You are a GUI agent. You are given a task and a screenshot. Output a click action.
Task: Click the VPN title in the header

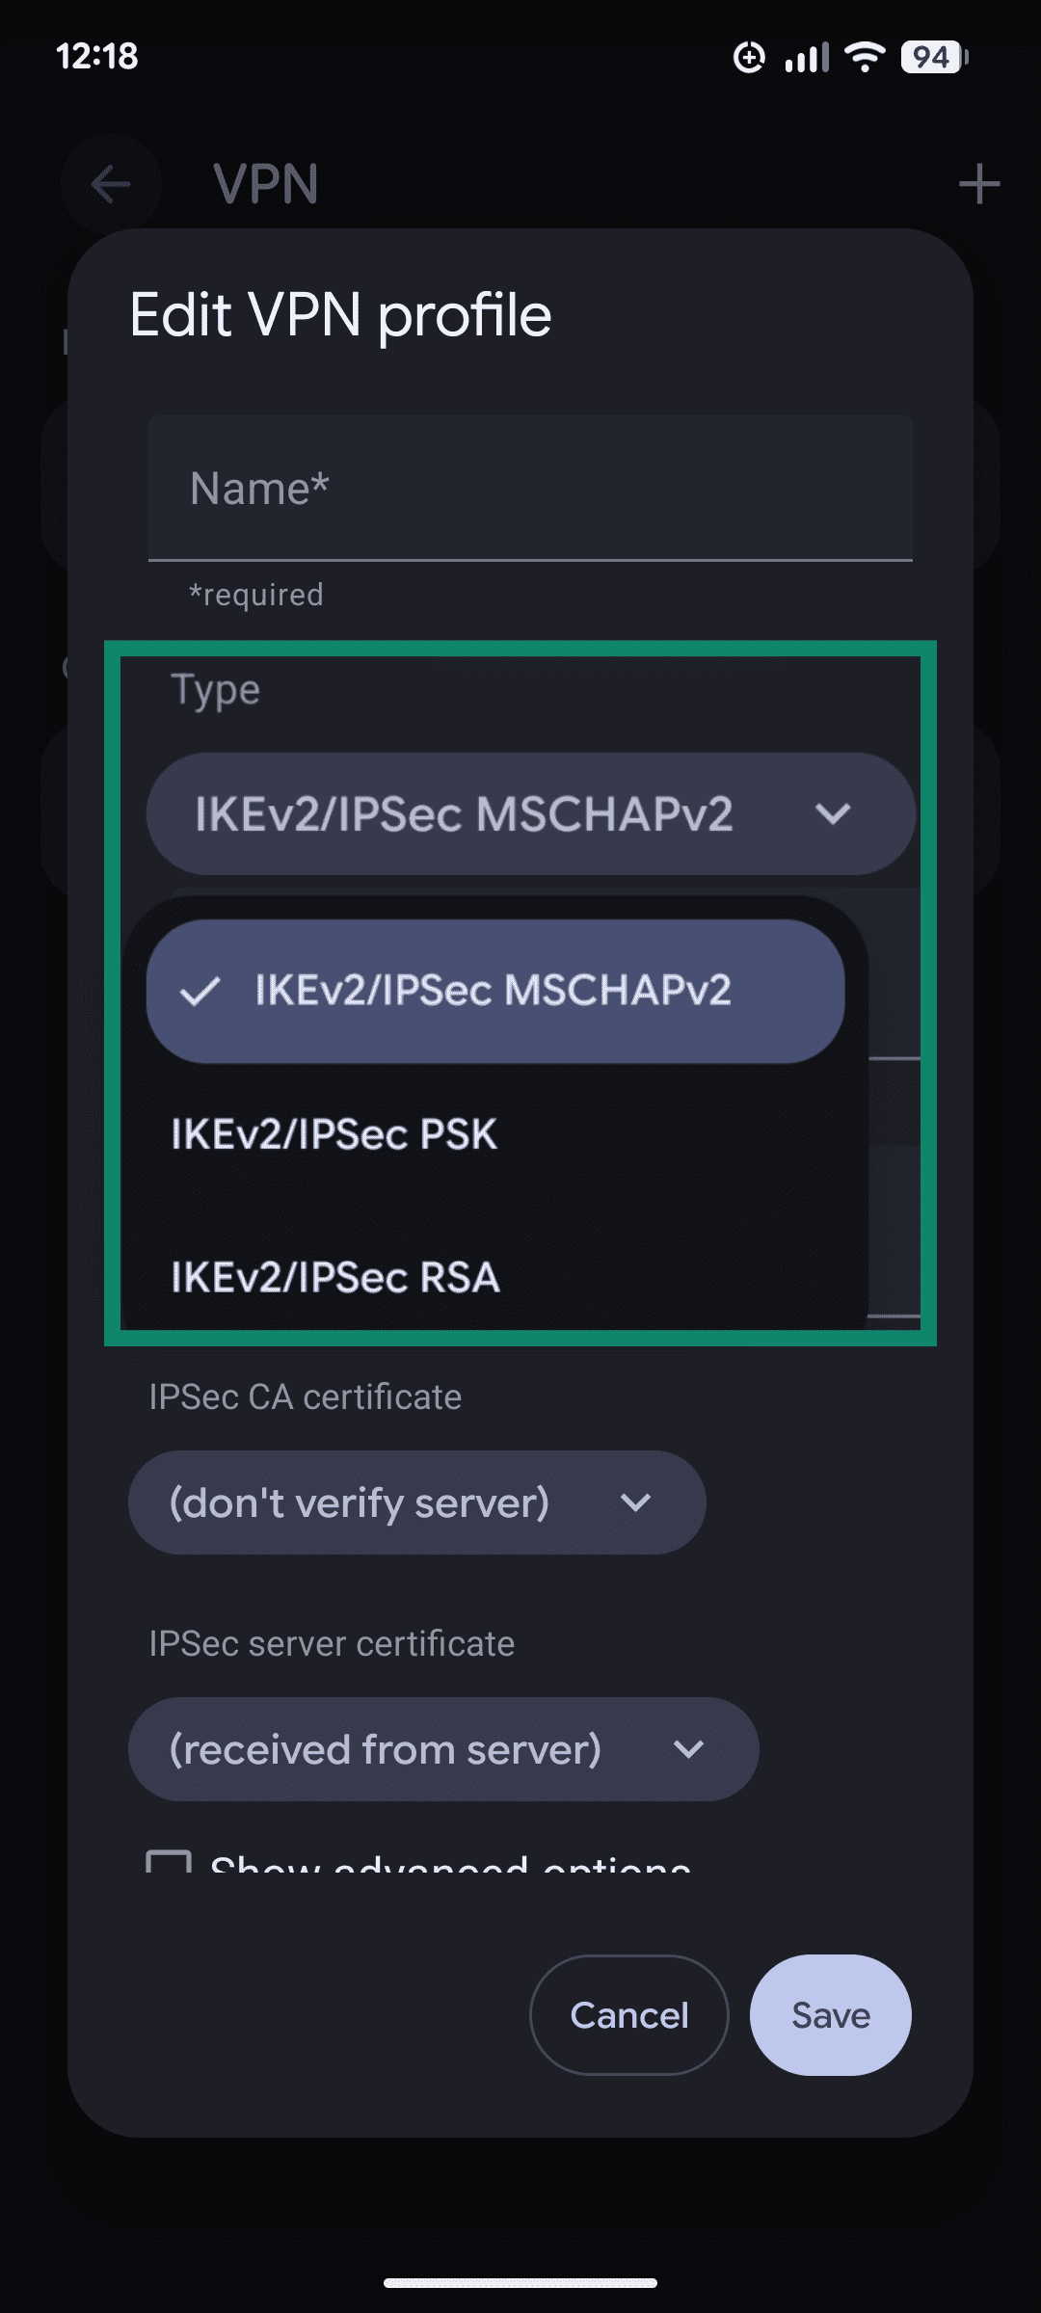(x=264, y=183)
